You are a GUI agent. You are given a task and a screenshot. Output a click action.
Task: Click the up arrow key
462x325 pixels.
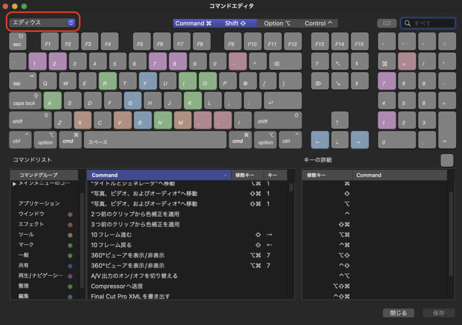coord(338,122)
